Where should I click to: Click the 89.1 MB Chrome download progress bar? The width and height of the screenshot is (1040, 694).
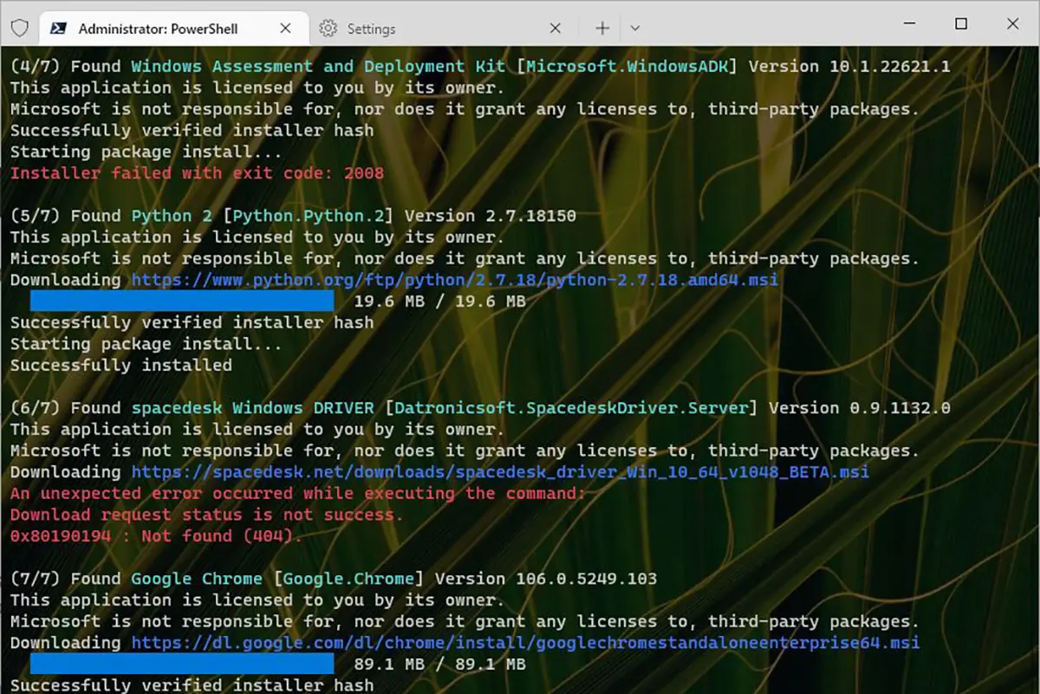tap(182, 665)
